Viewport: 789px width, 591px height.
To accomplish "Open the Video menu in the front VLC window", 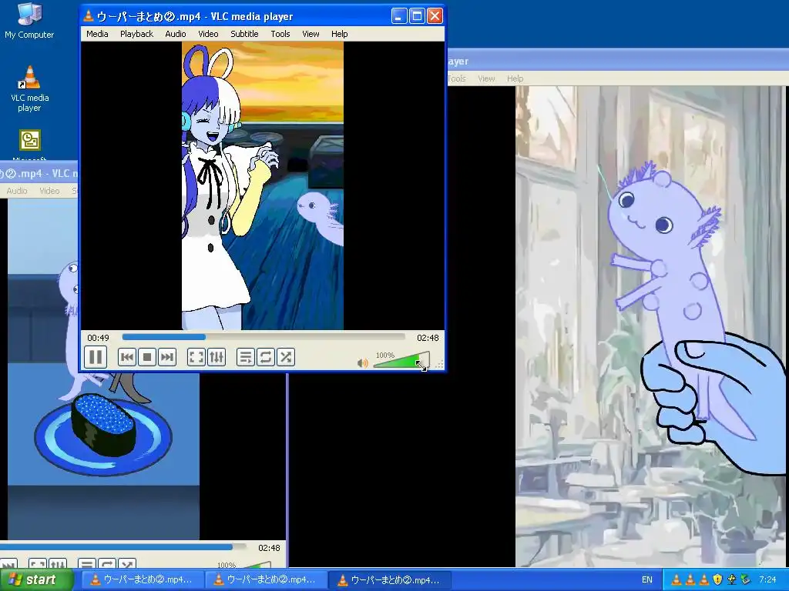I will (x=208, y=34).
